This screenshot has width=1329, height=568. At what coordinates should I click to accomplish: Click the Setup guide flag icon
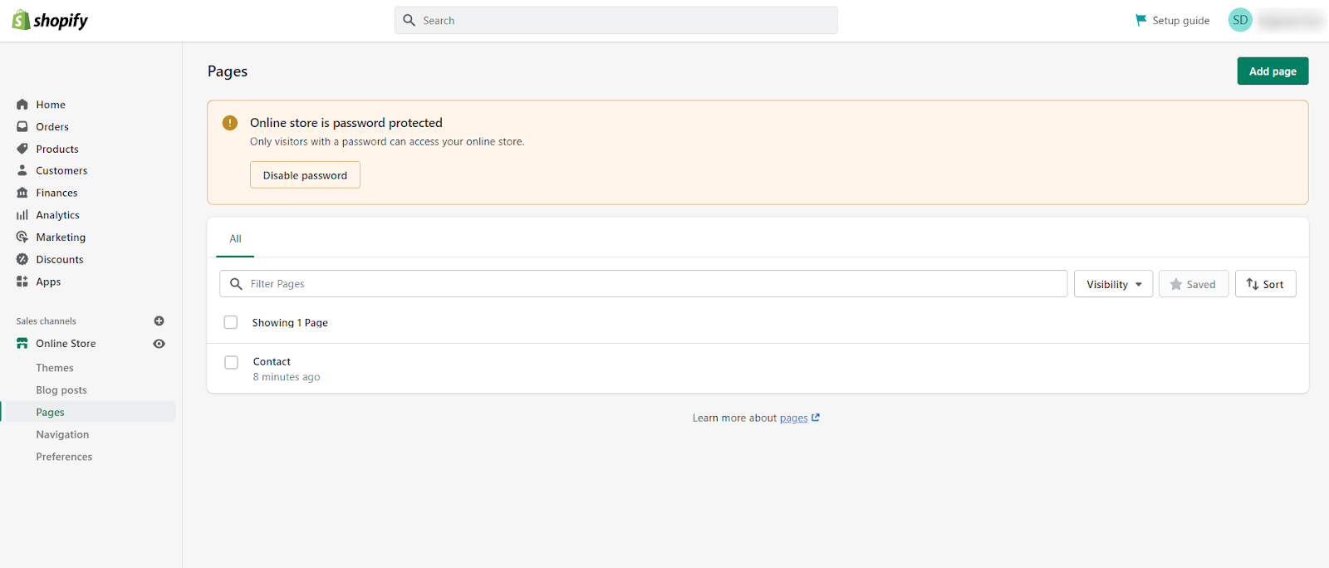1140,20
